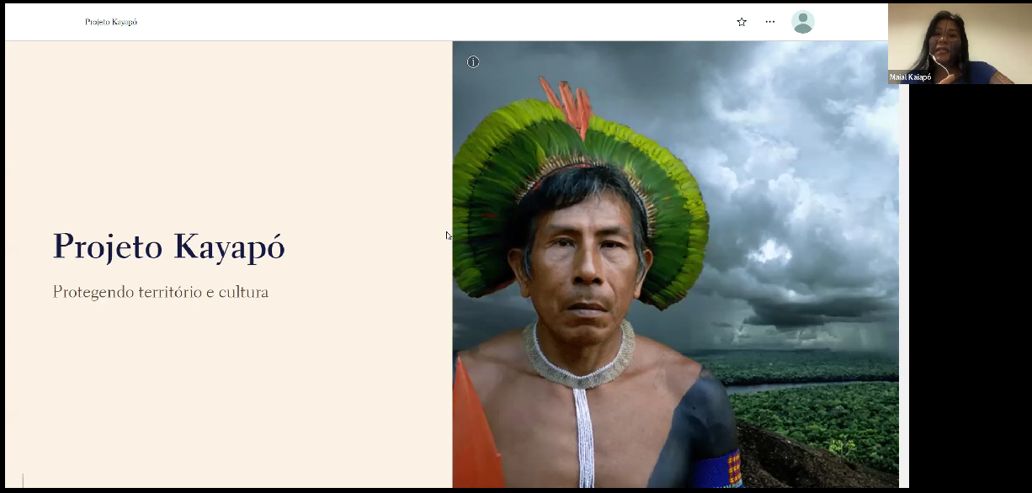
Task: Click the vertical scrollbar beside the photo
Action: [903, 264]
